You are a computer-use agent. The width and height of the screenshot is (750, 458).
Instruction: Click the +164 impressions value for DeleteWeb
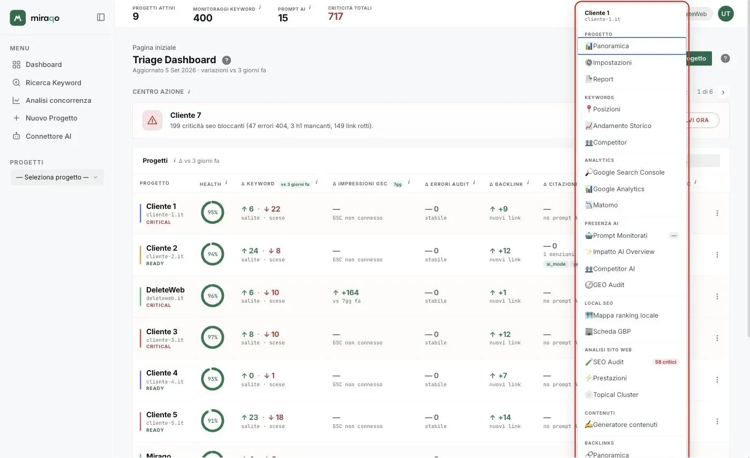pyautogui.click(x=346, y=292)
